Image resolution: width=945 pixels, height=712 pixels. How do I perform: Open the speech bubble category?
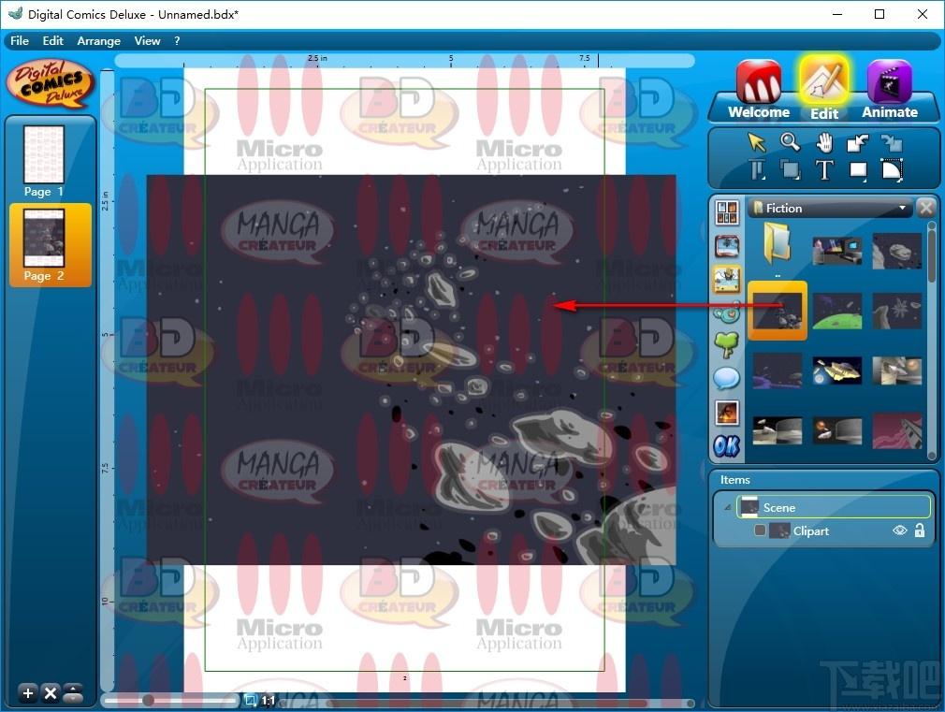[726, 379]
